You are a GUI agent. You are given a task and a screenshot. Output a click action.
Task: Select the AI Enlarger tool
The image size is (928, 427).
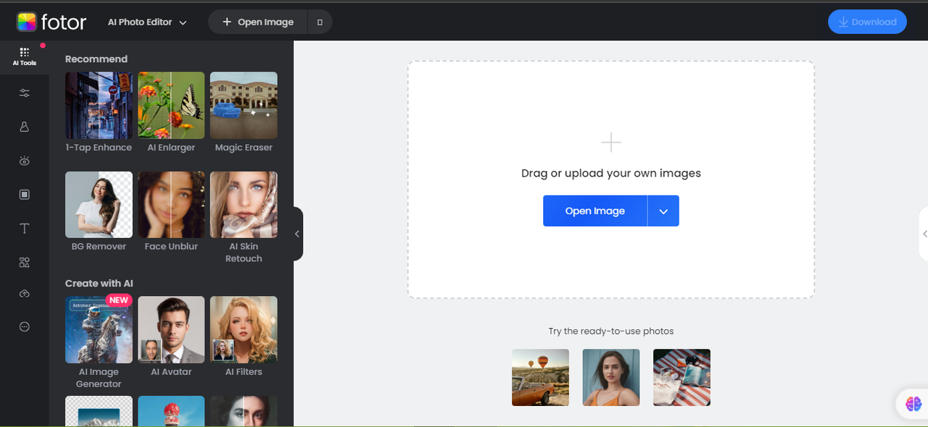point(171,112)
